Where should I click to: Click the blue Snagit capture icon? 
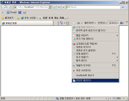point(20,12)
